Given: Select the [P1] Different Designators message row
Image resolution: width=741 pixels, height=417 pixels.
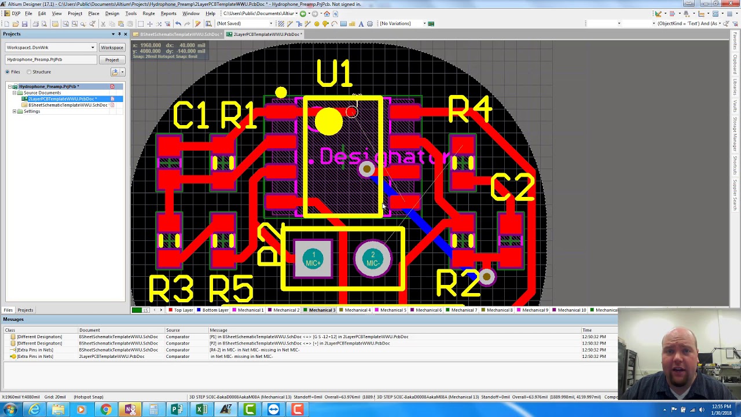Looking at the screenshot, I should coord(310,336).
